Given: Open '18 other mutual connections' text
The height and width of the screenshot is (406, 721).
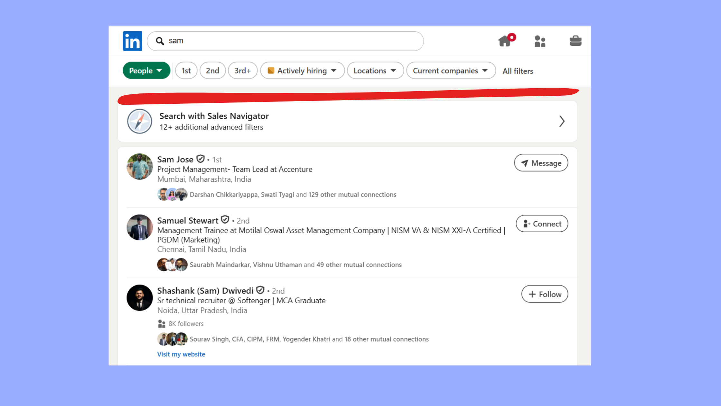Looking at the screenshot, I should coord(387,339).
